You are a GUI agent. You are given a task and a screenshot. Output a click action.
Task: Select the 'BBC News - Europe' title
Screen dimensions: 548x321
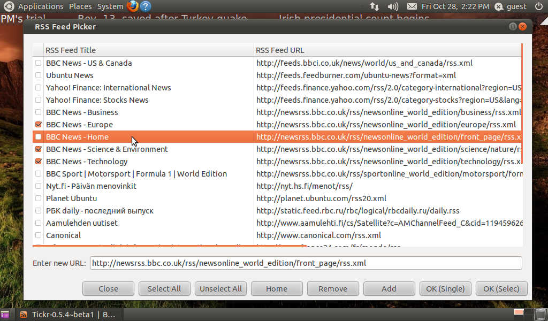pos(79,125)
